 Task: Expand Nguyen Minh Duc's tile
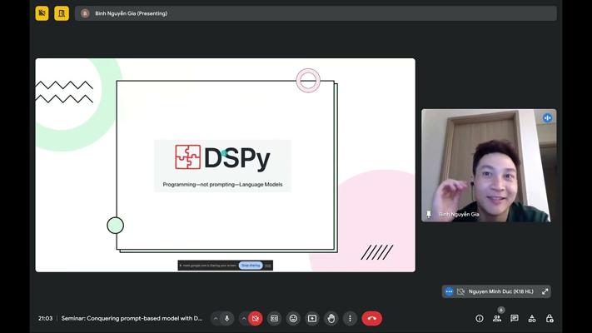tap(545, 291)
